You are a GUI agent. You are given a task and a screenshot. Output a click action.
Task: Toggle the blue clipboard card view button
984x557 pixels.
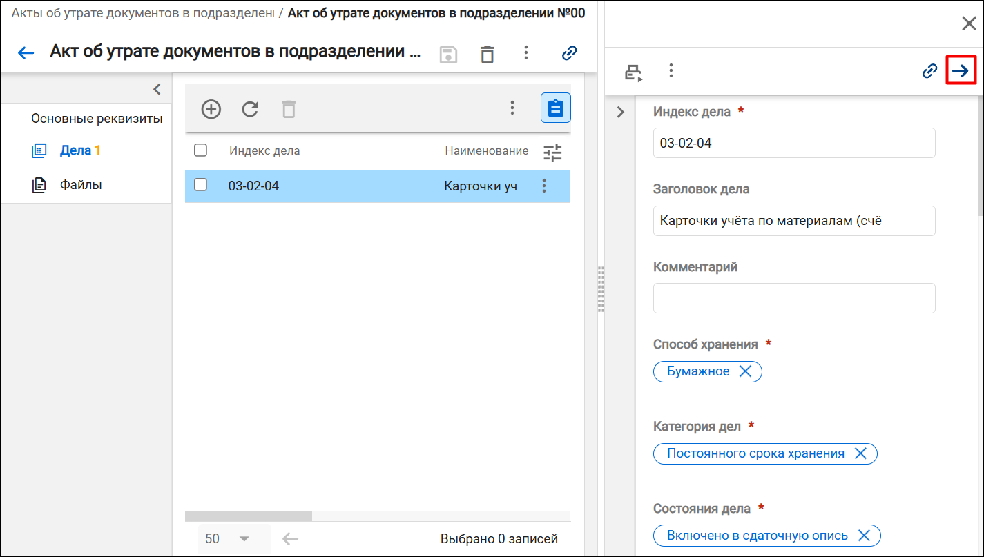tap(555, 108)
